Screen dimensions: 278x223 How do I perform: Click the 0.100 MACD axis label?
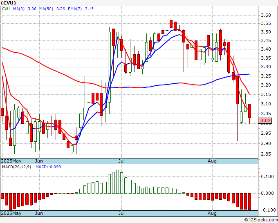tap(267, 176)
